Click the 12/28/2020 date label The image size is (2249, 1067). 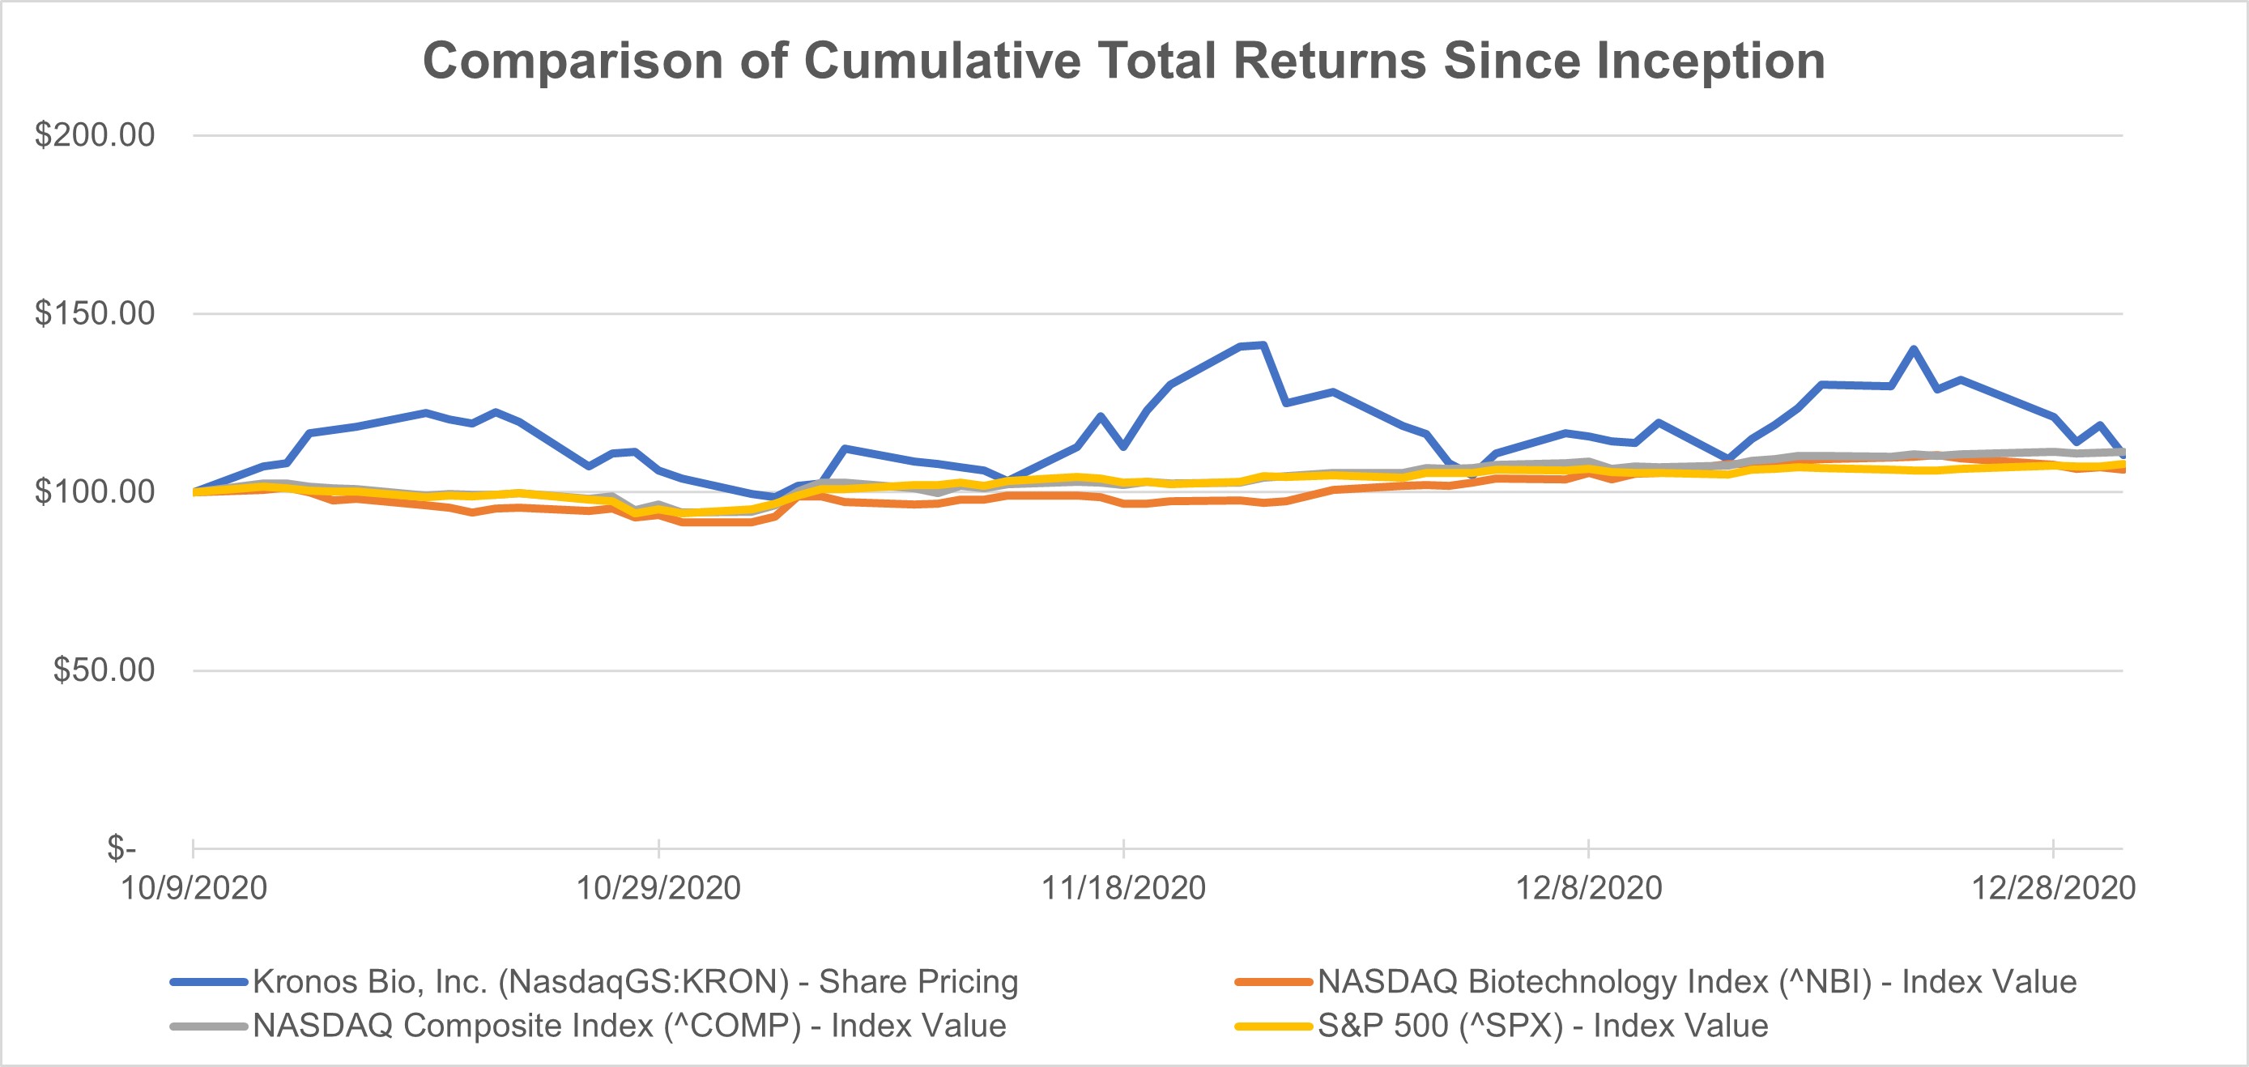click(2052, 888)
